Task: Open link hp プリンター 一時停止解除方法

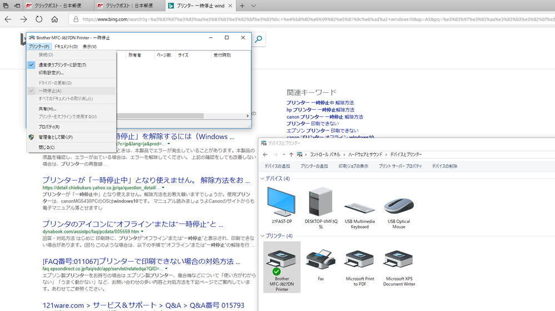Action: tap(321, 110)
